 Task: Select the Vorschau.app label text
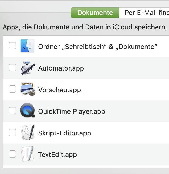(x=60, y=90)
